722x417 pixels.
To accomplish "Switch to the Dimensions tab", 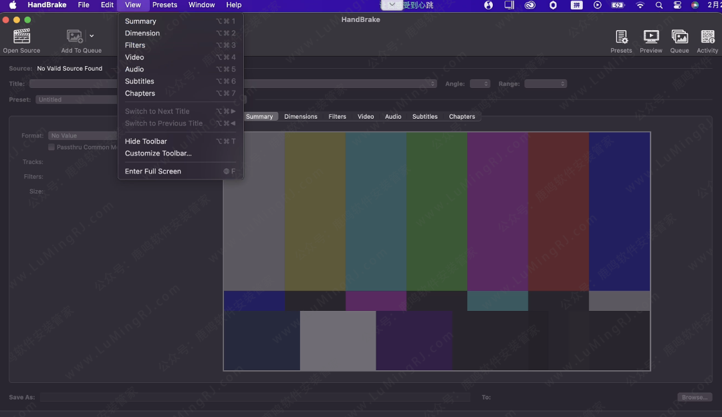I will tap(300, 117).
